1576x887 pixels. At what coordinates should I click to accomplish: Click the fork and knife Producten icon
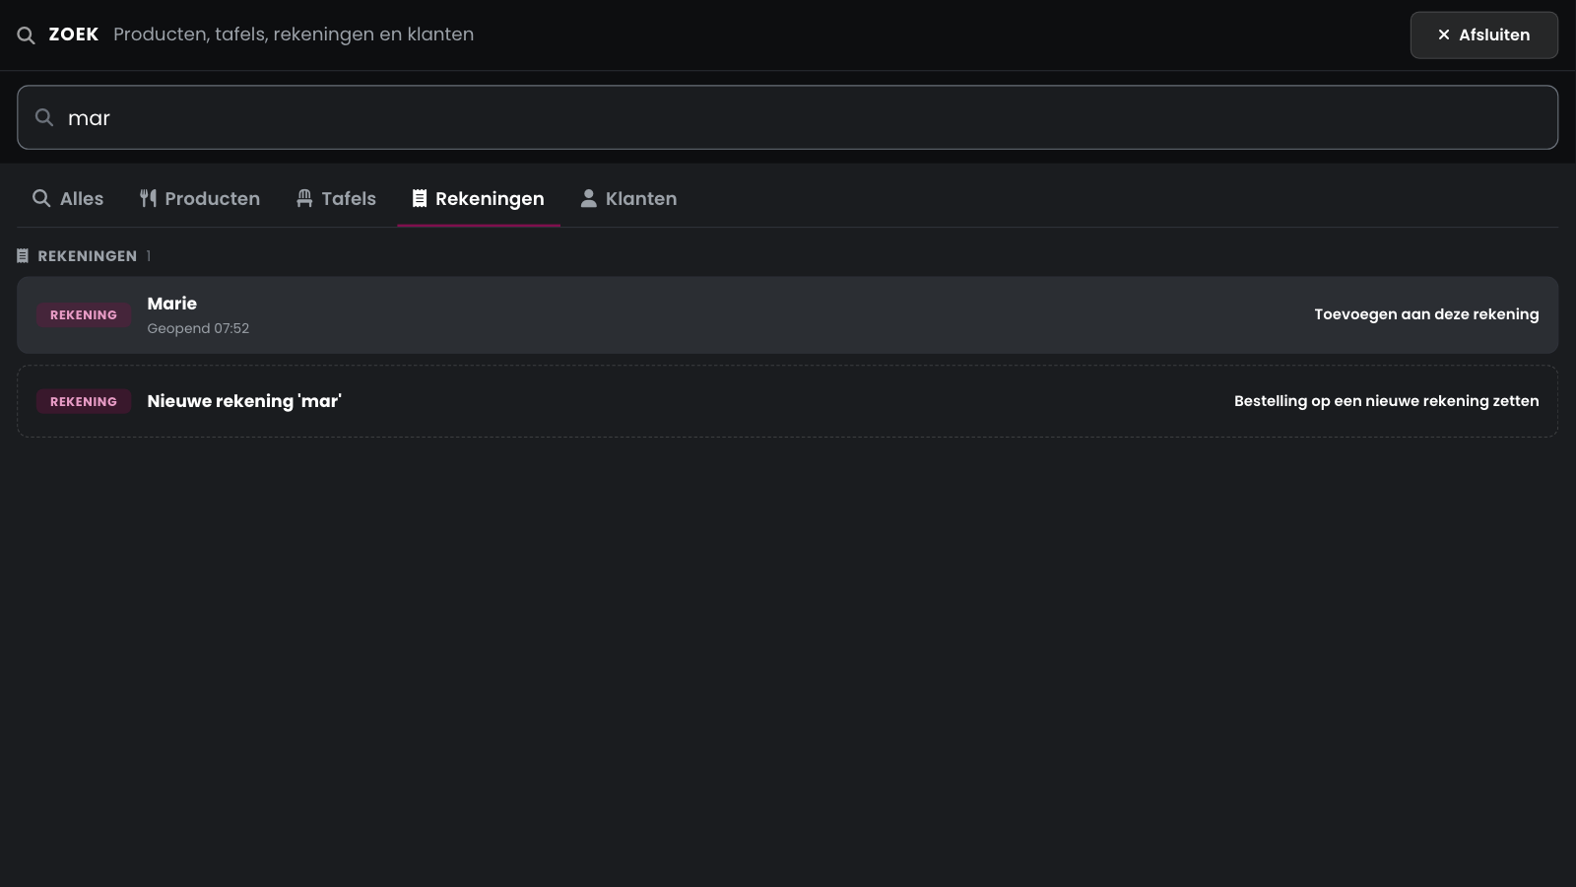(x=148, y=198)
